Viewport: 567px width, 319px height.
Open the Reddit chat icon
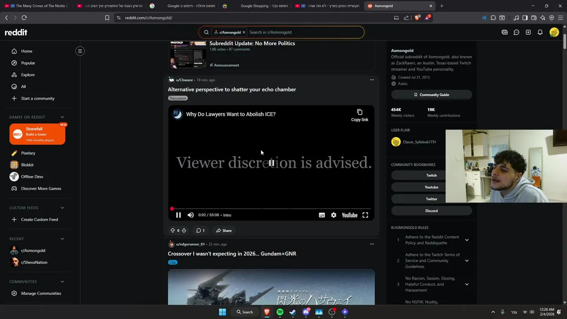pos(517,32)
